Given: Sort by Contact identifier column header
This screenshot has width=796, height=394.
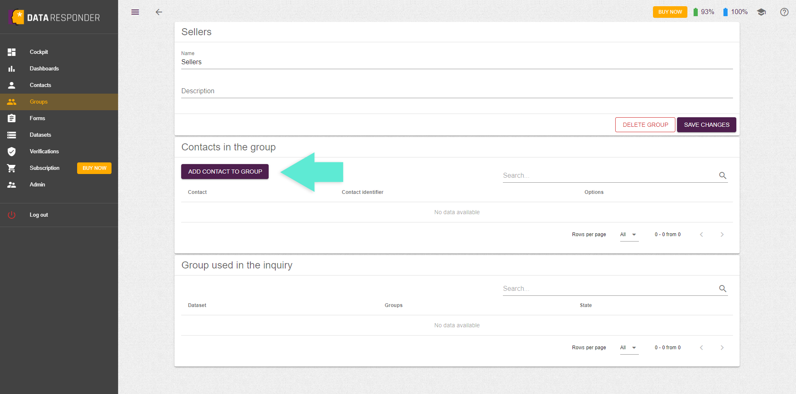Looking at the screenshot, I should [x=362, y=192].
